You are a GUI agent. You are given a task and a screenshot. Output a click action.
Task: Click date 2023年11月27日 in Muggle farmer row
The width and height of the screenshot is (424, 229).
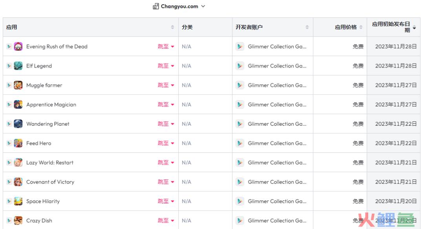pos(396,85)
